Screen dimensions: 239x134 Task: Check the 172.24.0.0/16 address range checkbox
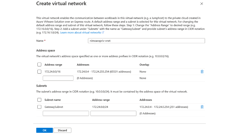39,71
